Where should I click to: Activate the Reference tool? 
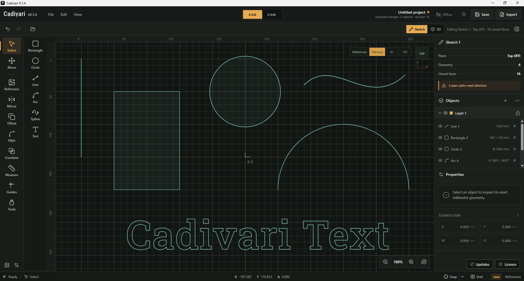[12, 85]
